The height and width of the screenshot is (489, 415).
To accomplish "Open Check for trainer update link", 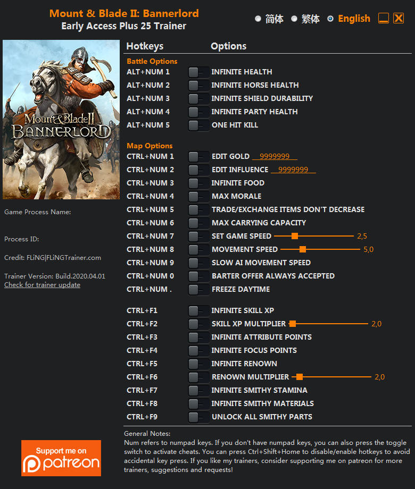I will point(42,285).
